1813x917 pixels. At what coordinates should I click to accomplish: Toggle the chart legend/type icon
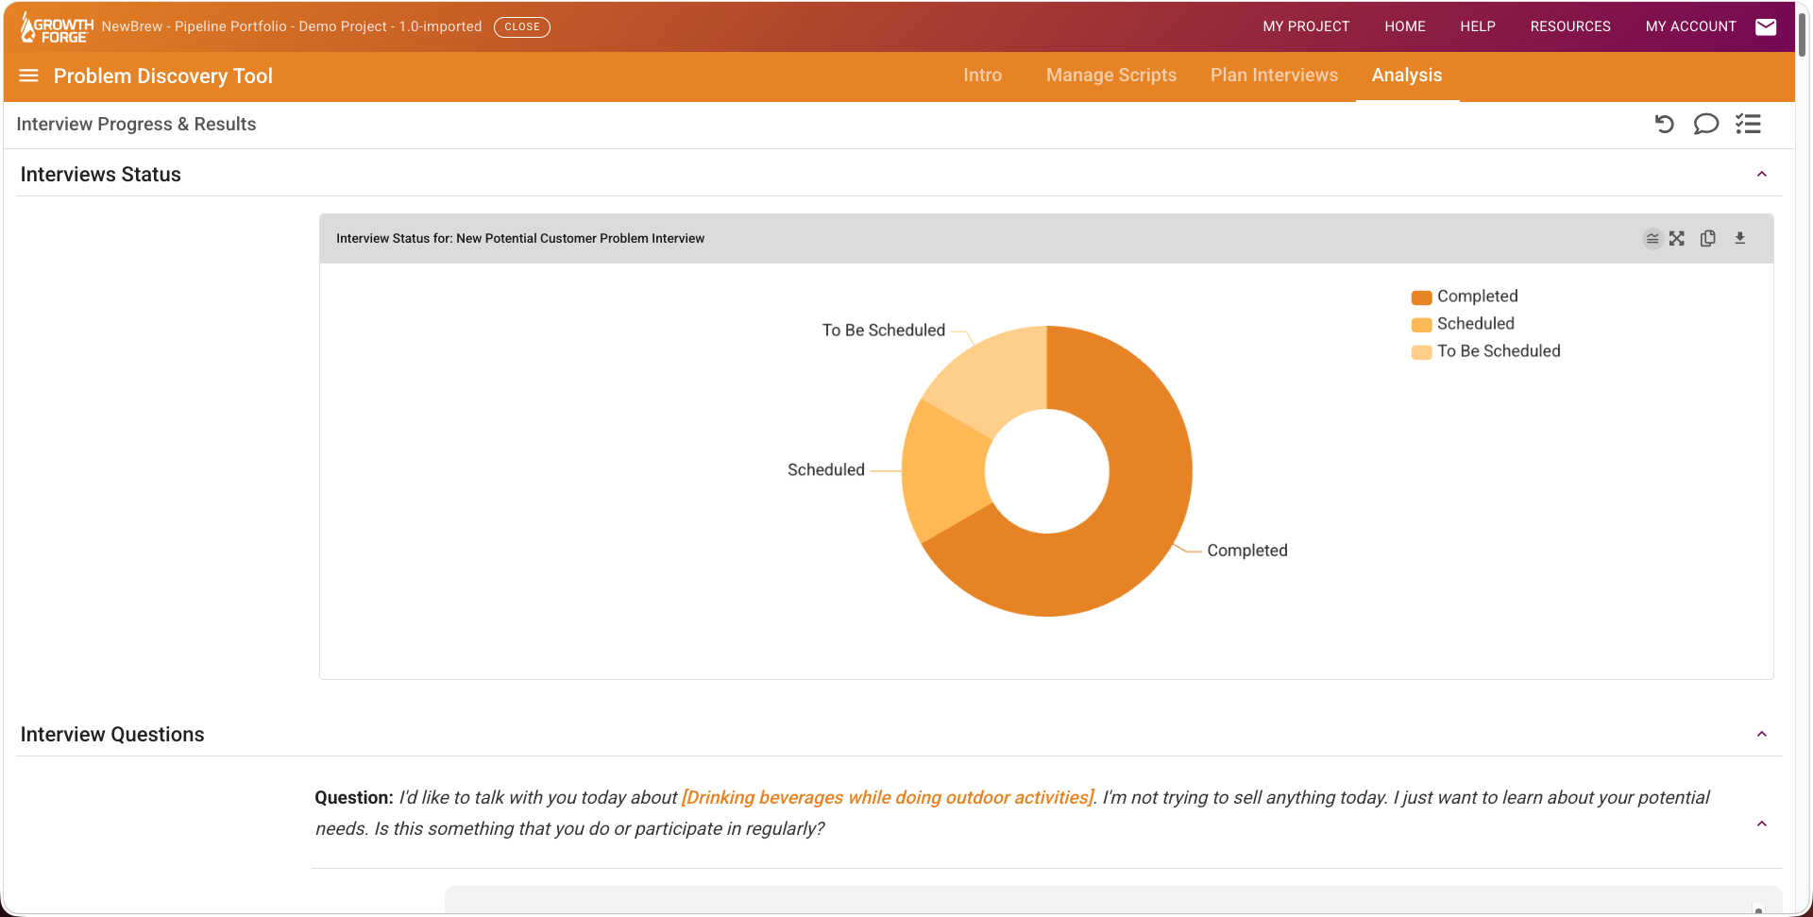coord(1652,239)
